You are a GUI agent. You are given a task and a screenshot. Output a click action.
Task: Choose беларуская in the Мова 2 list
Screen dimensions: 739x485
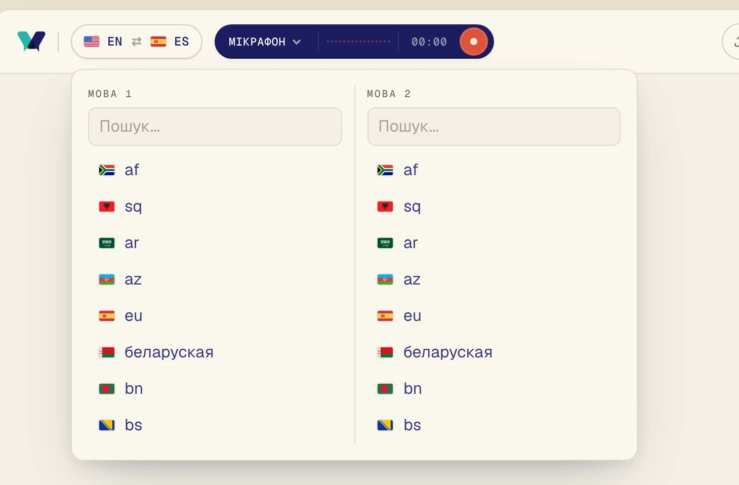[x=494, y=352]
